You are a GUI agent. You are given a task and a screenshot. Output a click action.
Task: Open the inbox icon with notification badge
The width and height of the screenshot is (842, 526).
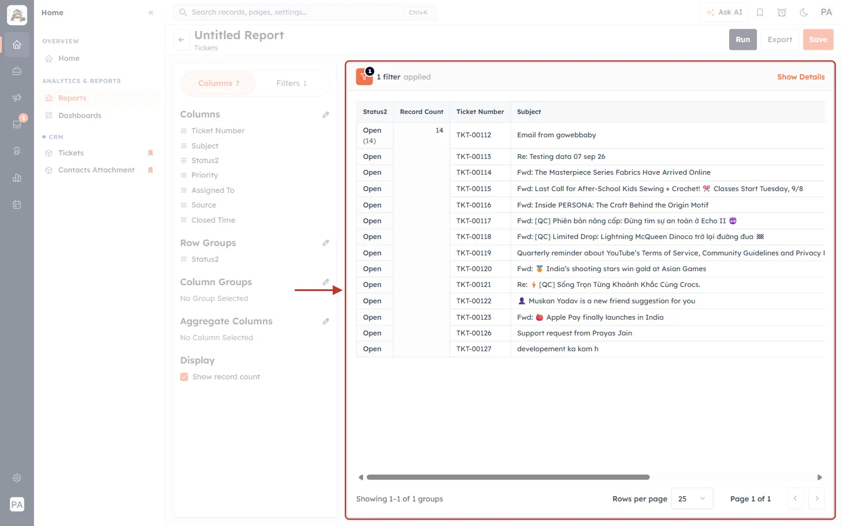click(x=17, y=124)
